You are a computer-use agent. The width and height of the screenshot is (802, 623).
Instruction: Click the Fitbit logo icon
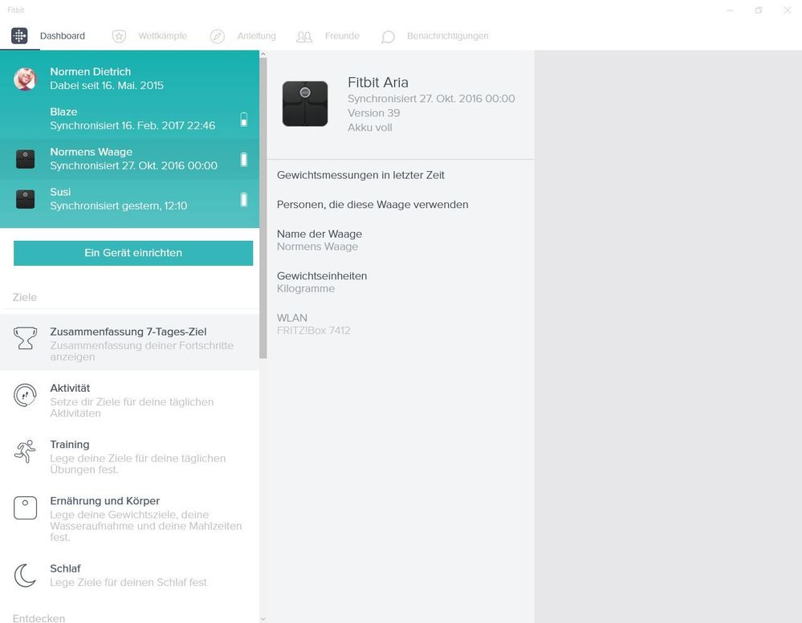pos(19,36)
